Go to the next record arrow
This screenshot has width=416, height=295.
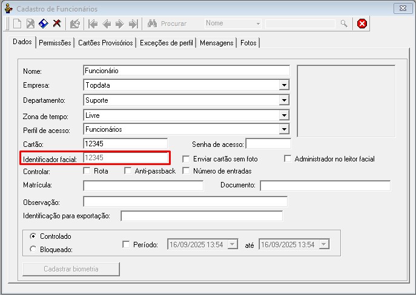[x=119, y=24]
